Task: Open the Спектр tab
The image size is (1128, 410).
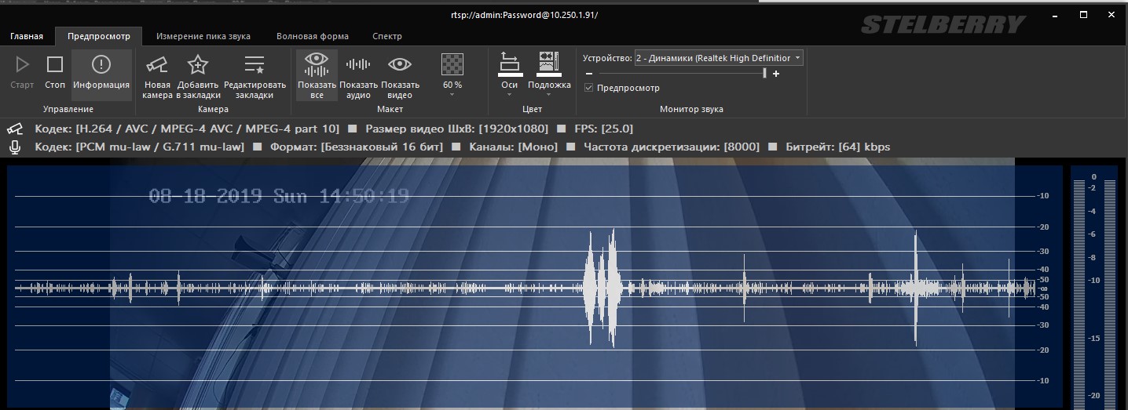Action: 387,36
